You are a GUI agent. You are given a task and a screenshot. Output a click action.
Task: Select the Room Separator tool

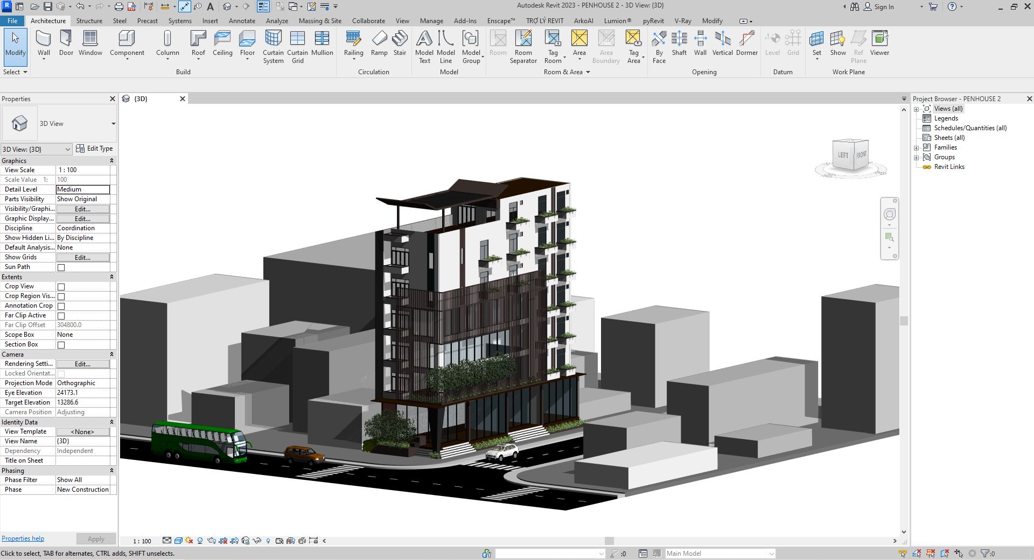(x=523, y=46)
